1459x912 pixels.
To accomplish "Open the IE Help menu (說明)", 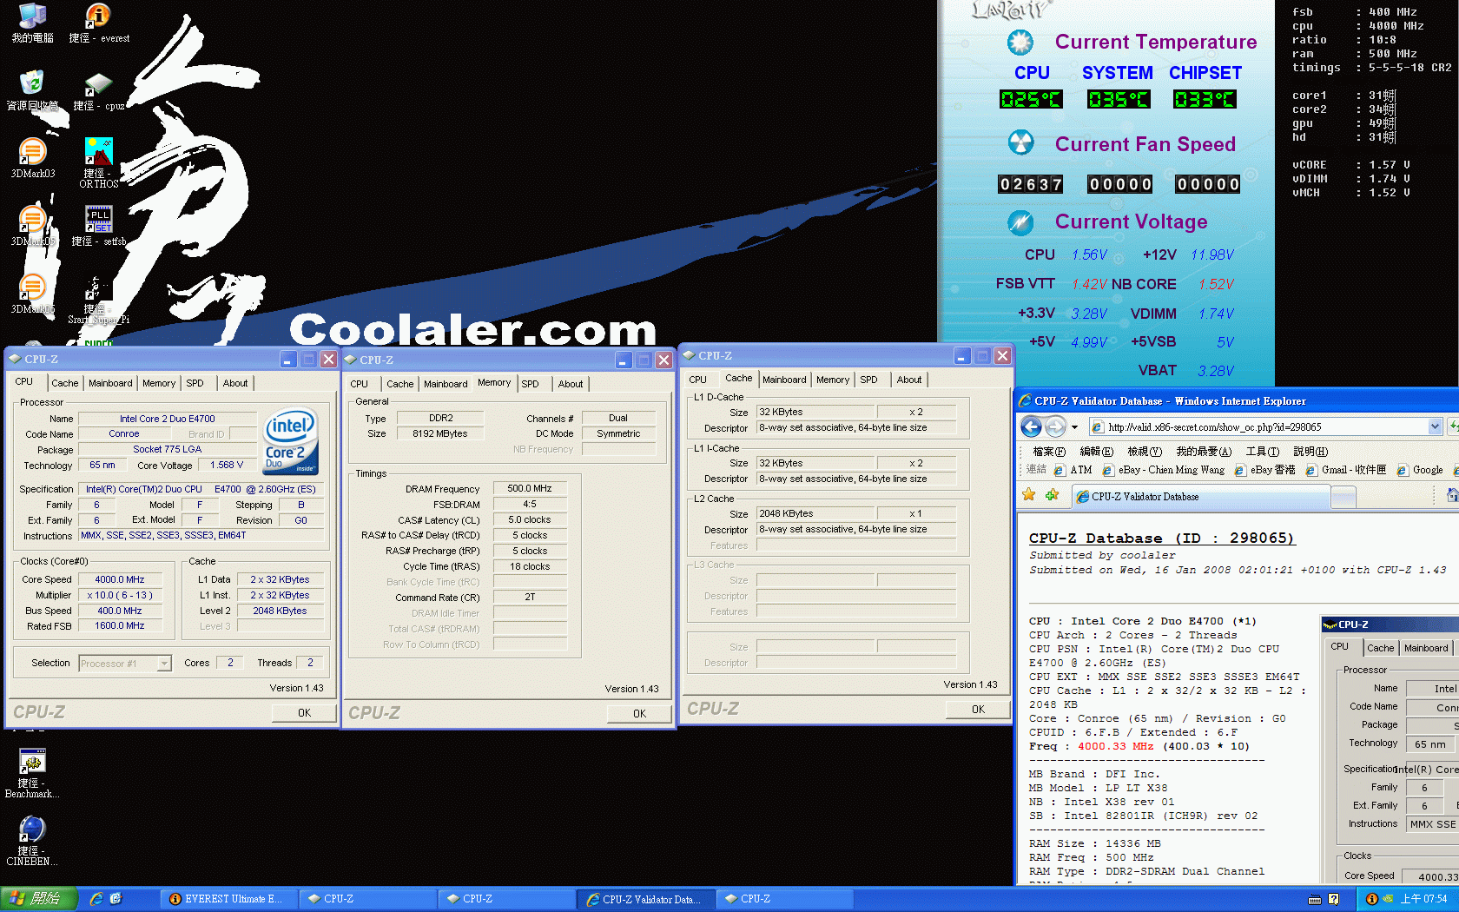I will click(x=1310, y=452).
